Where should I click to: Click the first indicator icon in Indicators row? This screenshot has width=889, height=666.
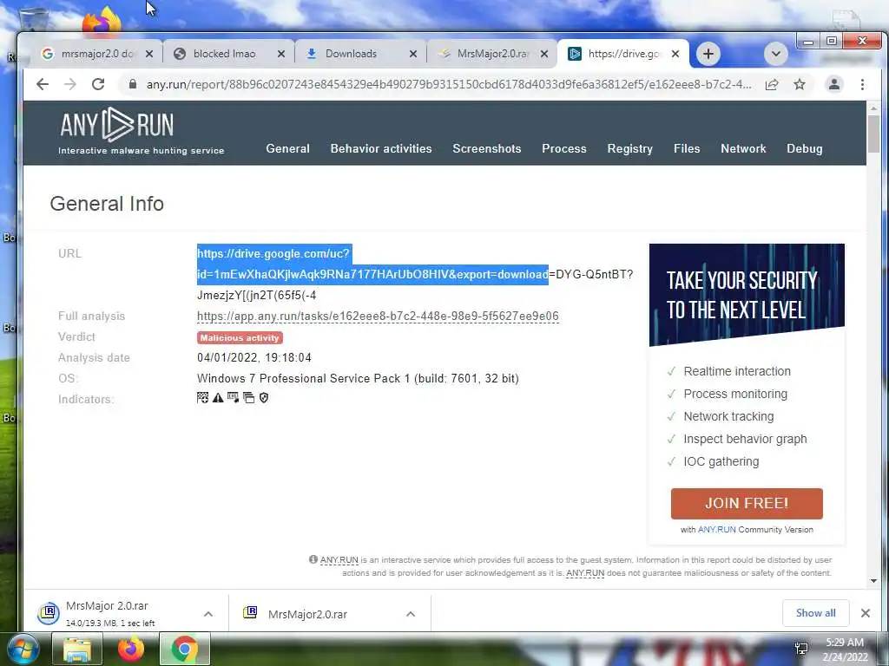[x=202, y=398]
